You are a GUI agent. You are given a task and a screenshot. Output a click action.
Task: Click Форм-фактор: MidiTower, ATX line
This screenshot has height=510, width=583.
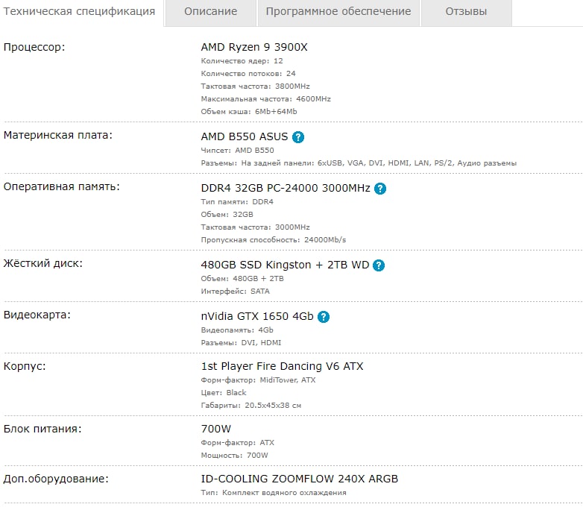[x=258, y=380]
